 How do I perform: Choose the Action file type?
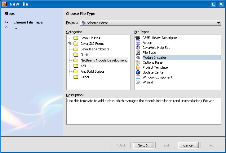click(147, 43)
